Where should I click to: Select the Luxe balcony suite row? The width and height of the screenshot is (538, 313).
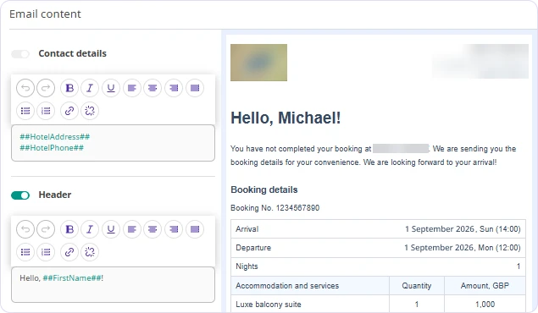(x=378, y=304)
